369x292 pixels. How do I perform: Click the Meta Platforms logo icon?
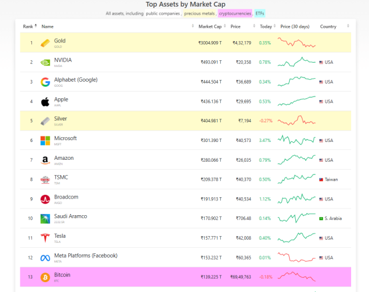tap(45, 258)
